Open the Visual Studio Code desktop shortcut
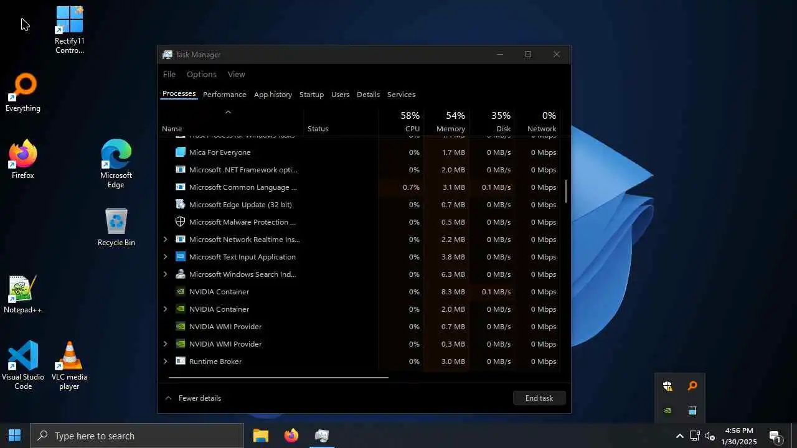 pos(23,365)
